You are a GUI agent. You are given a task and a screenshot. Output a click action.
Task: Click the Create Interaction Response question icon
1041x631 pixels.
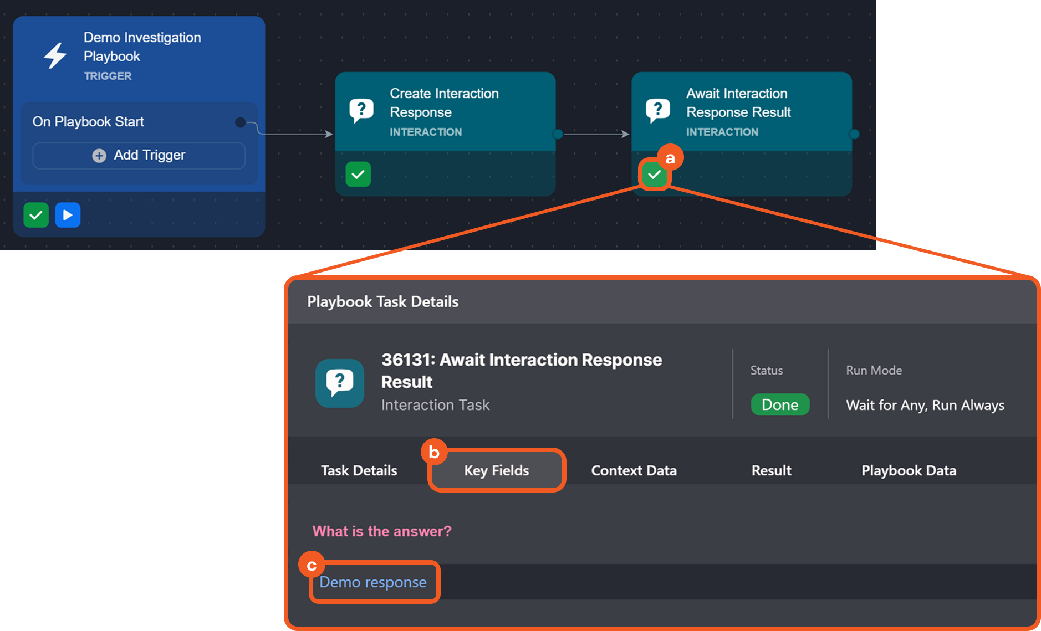point(361,111)
